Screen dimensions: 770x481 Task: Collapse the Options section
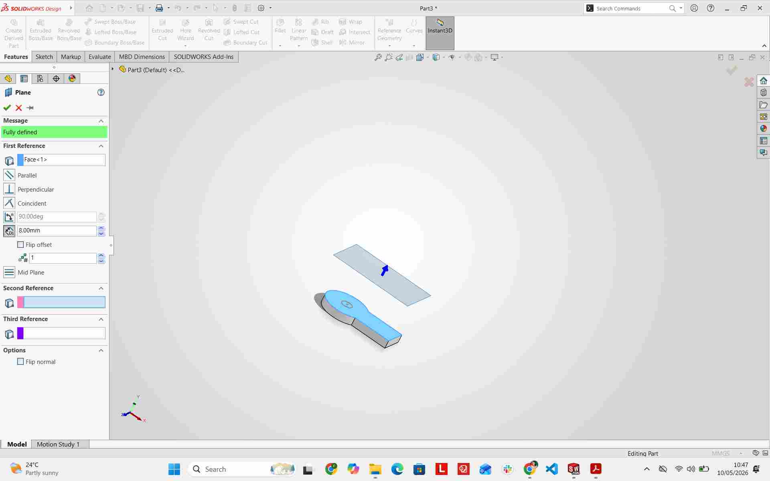101,350
